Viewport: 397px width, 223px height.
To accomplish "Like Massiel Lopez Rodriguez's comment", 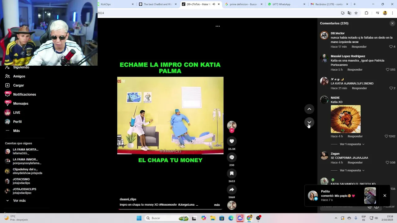I will point(387,70).
